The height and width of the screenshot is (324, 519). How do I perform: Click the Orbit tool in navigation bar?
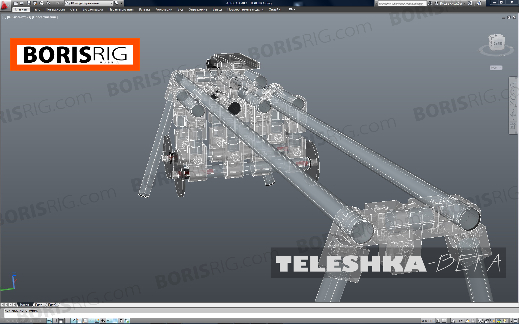coord(513,114)
